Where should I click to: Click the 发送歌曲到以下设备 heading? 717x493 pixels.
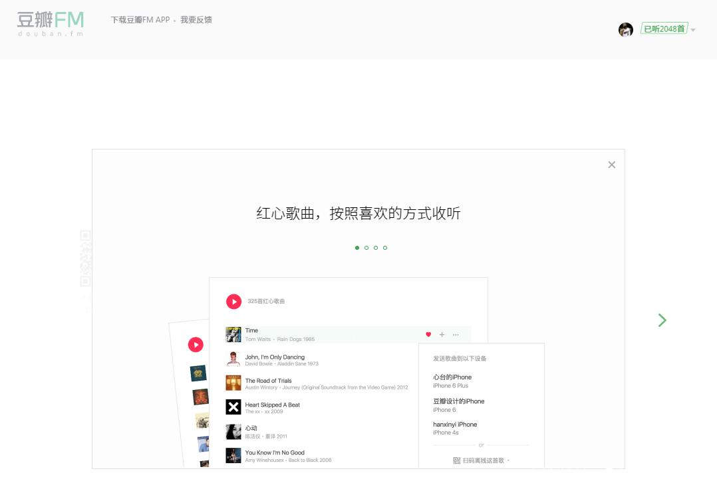460,359
